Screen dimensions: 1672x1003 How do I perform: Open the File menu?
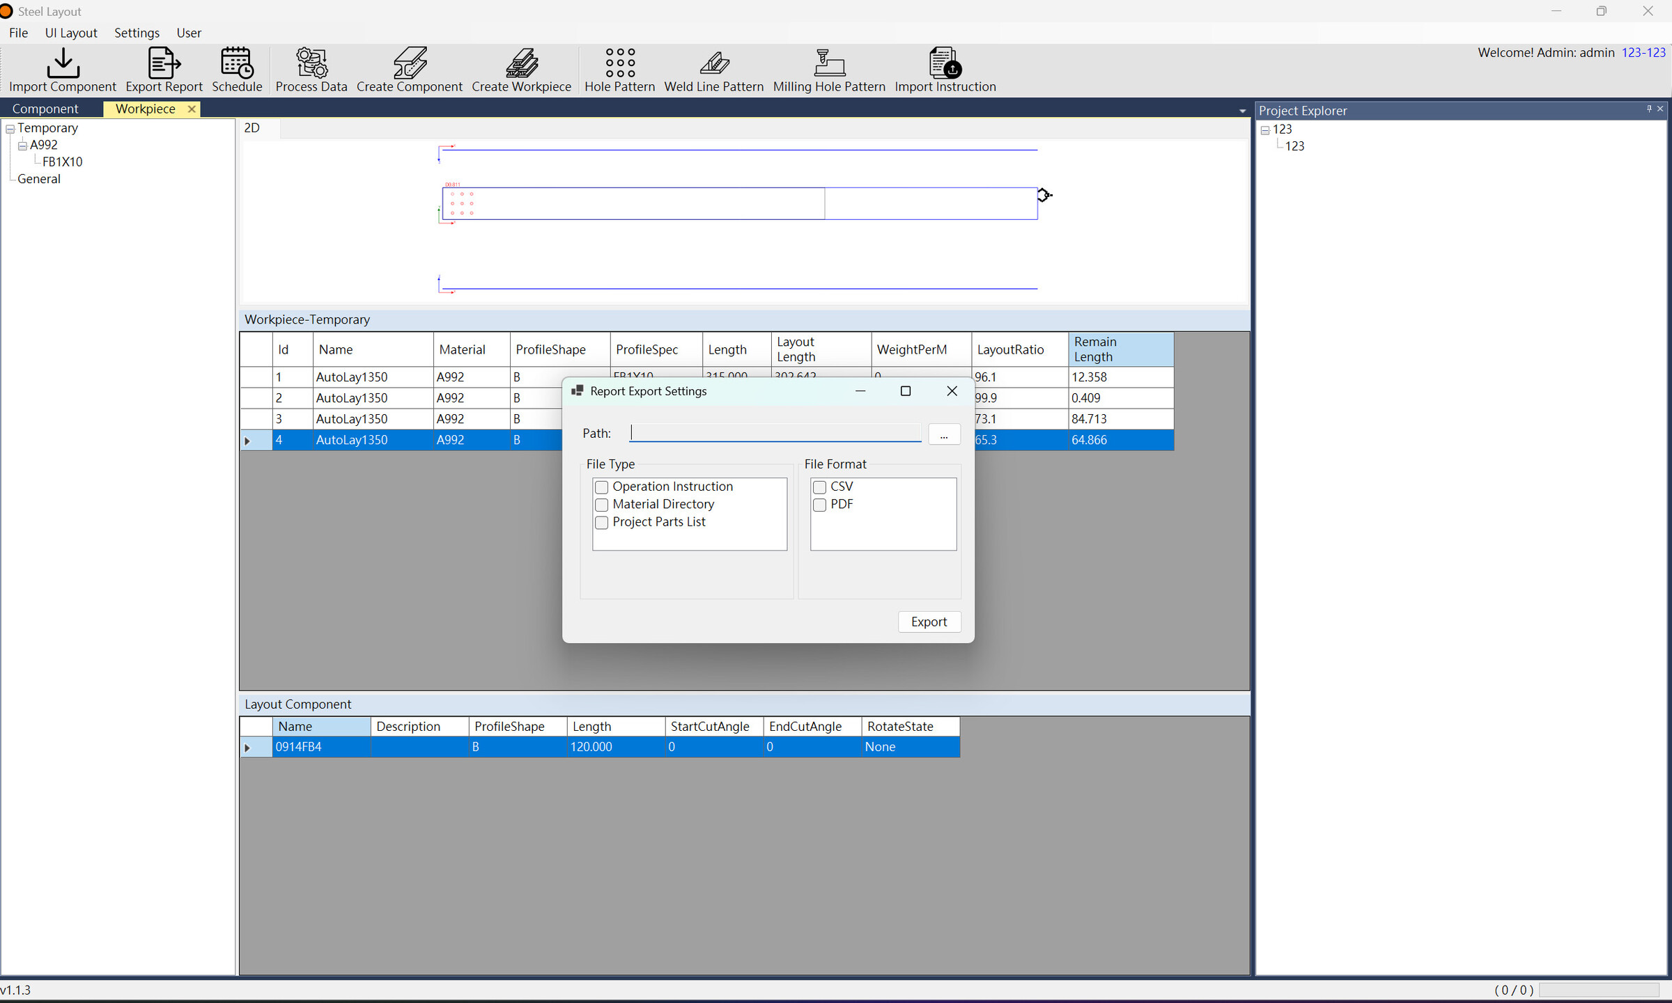coord(19,33)
